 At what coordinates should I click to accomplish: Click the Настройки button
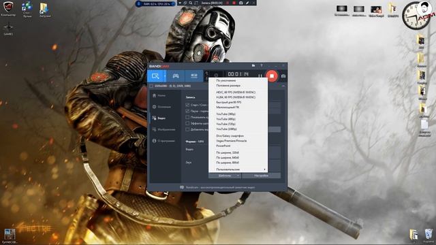(261, 176)
